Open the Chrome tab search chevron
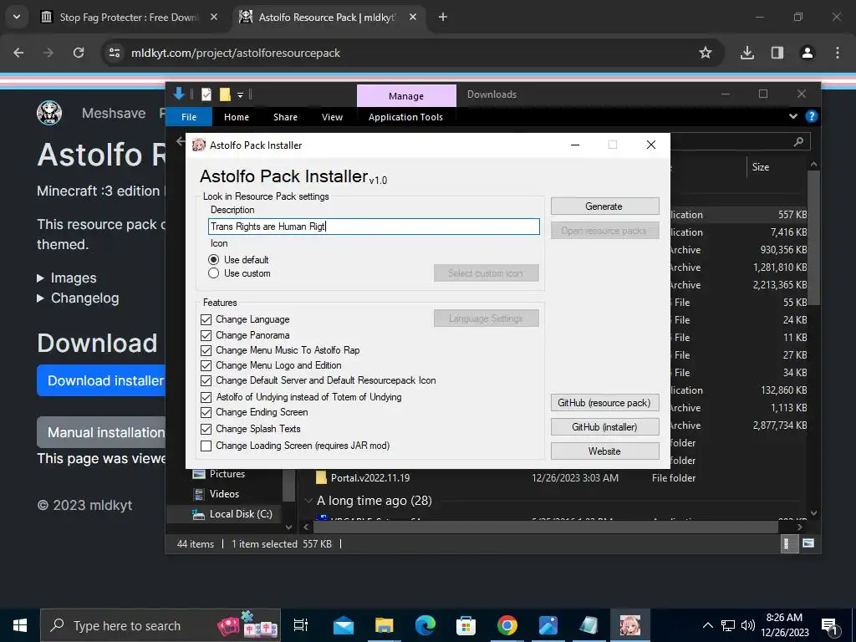 (x=17, y=17)
